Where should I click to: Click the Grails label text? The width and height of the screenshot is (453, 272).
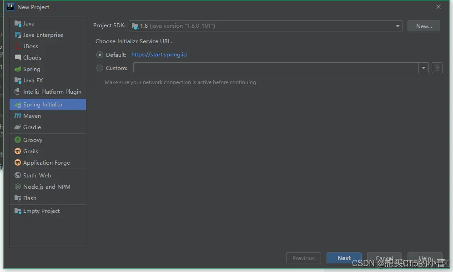coord(30,151)
